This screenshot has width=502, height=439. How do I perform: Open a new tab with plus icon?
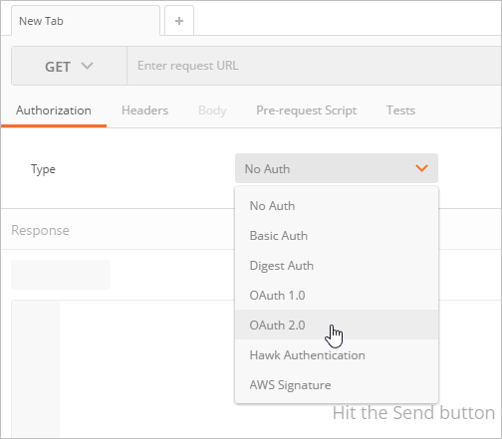179,21
